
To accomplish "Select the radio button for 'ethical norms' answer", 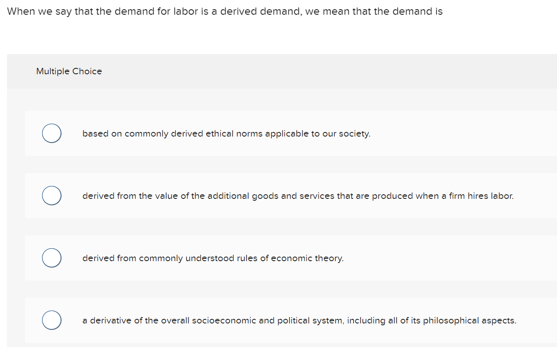I will 51,133.
